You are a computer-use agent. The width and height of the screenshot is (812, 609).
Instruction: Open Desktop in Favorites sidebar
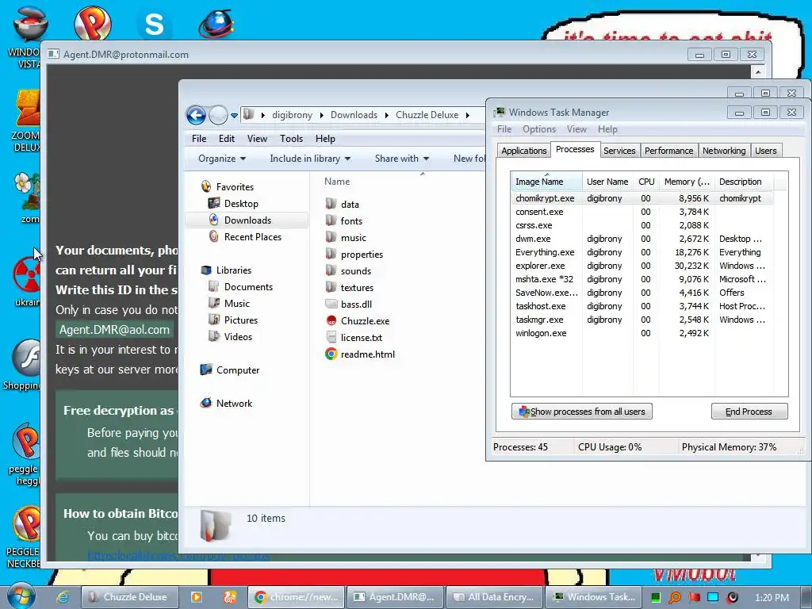pyautogui.click(x=241, y=204)
